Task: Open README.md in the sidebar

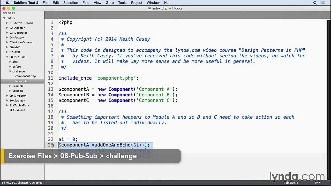Action: coord(17,110)
